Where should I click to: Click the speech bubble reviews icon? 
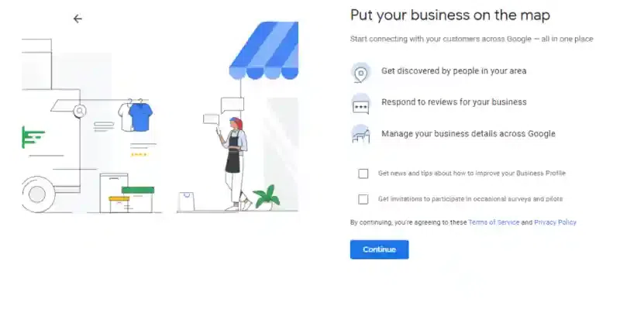[360, 105]
